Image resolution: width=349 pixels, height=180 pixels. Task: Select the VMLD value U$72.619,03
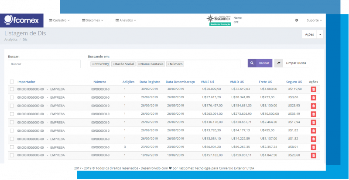click(x=241, y=89)
